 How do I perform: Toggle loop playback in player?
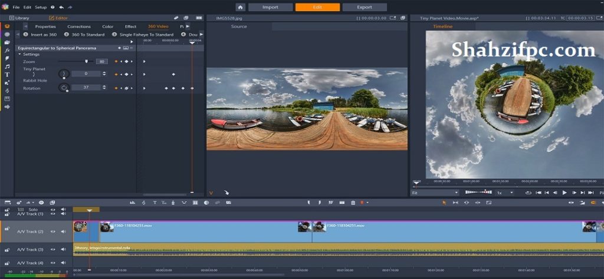coord(528,192)
